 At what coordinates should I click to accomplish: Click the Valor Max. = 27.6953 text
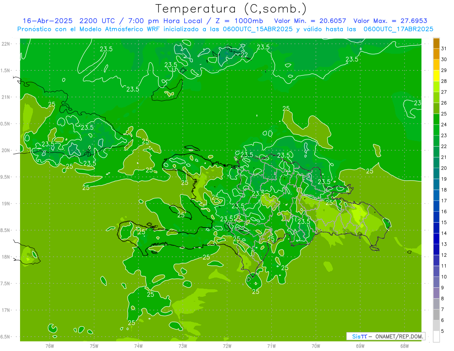click(x=390, y=21)
